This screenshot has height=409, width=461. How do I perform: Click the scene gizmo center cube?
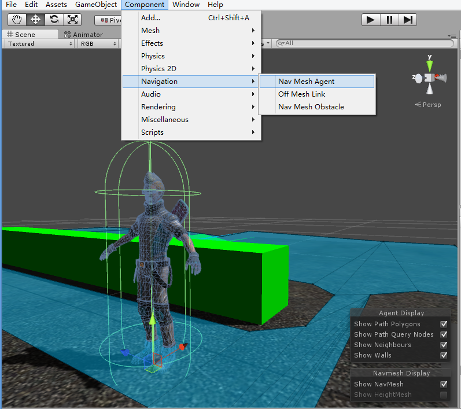(429, 78)
